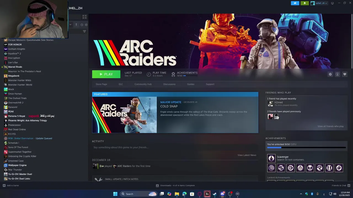Open the Guides tab
The width and height of the screenshot is (353, 198).
click(191, 84)
